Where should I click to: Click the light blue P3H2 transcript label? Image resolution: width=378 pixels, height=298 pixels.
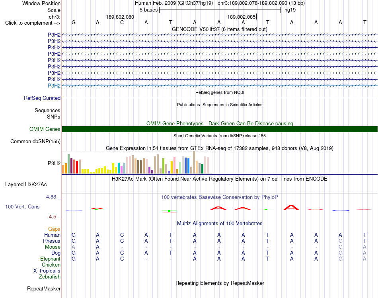pos(54,86)
